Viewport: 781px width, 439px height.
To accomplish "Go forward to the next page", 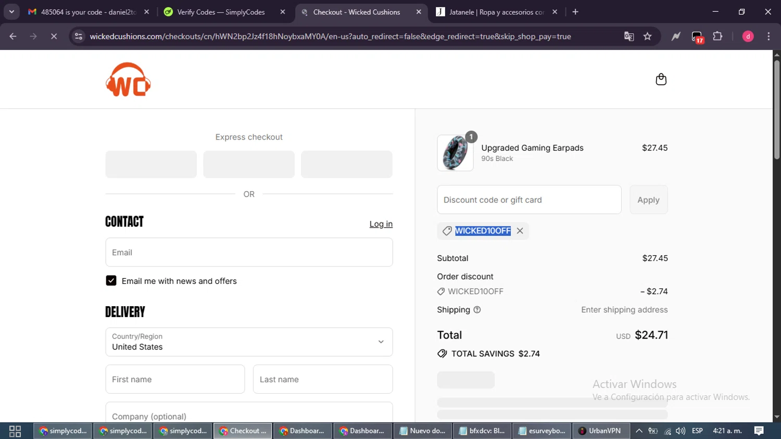I will click(33, 36).
